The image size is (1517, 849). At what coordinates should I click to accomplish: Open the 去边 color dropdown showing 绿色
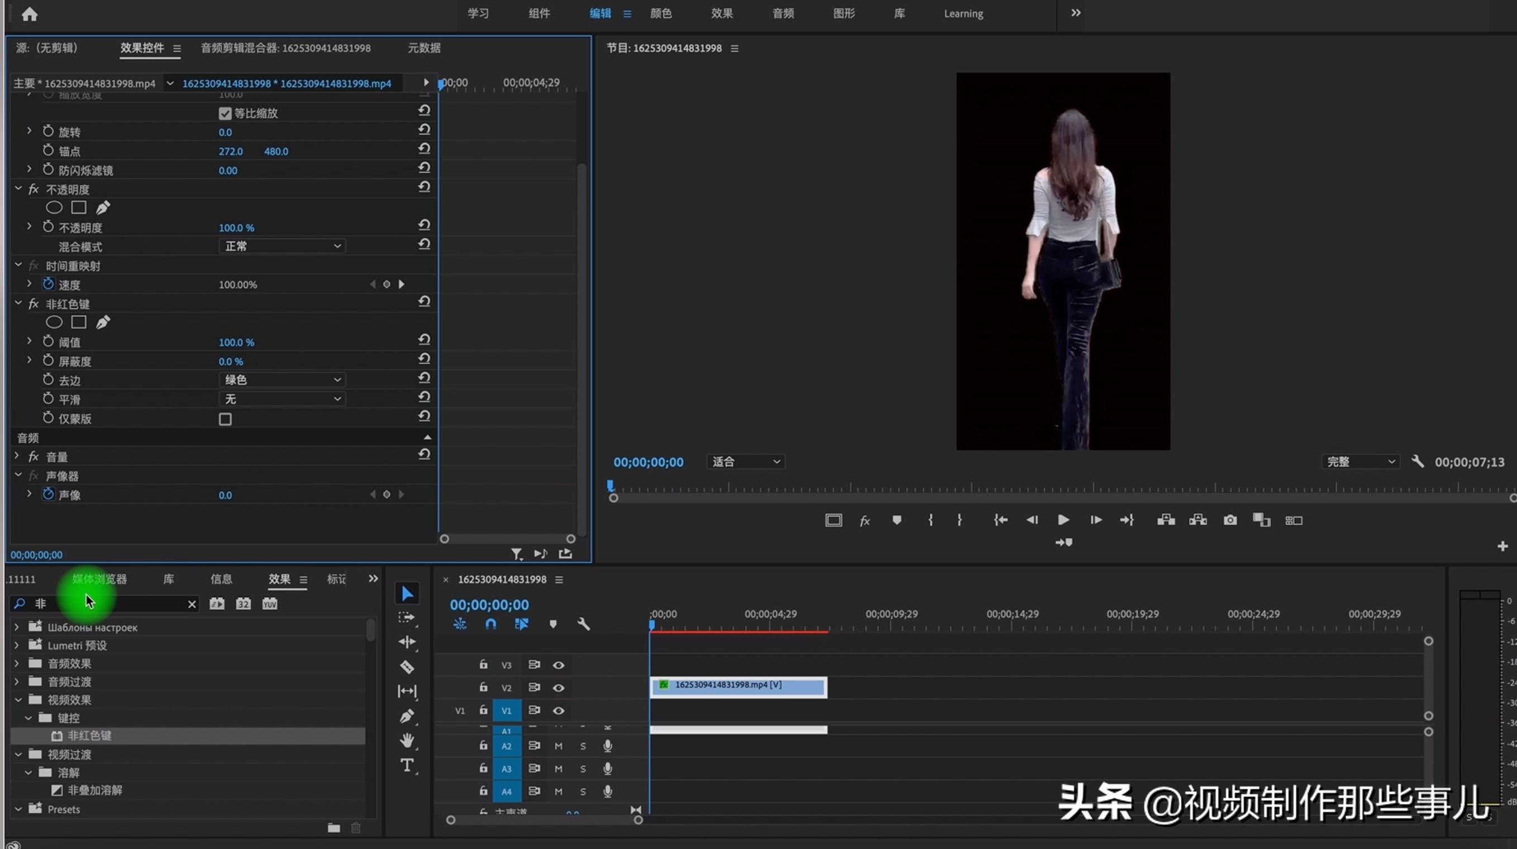click(x=282, y=380)
